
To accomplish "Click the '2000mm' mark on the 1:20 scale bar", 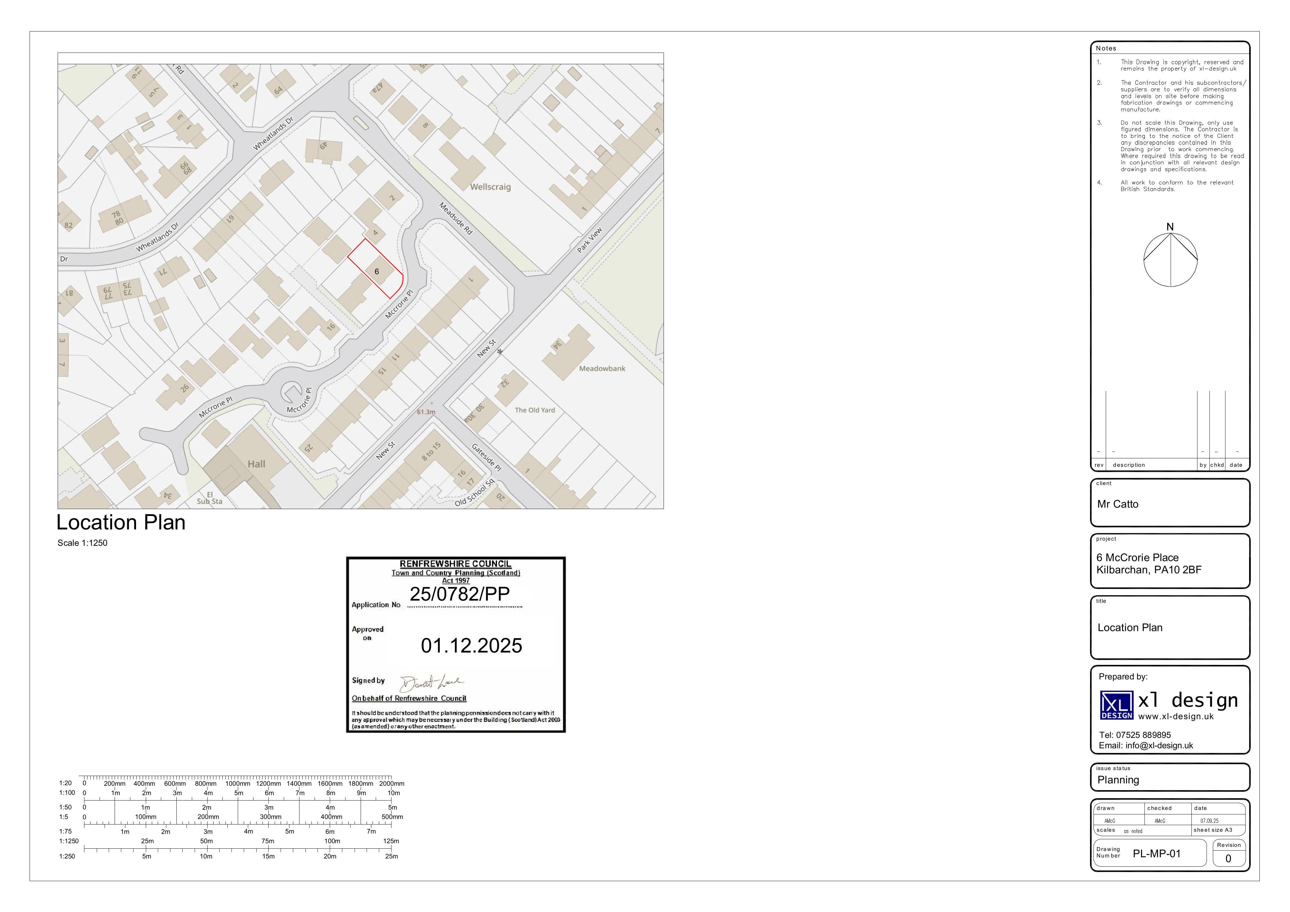I will pos(391,783).
